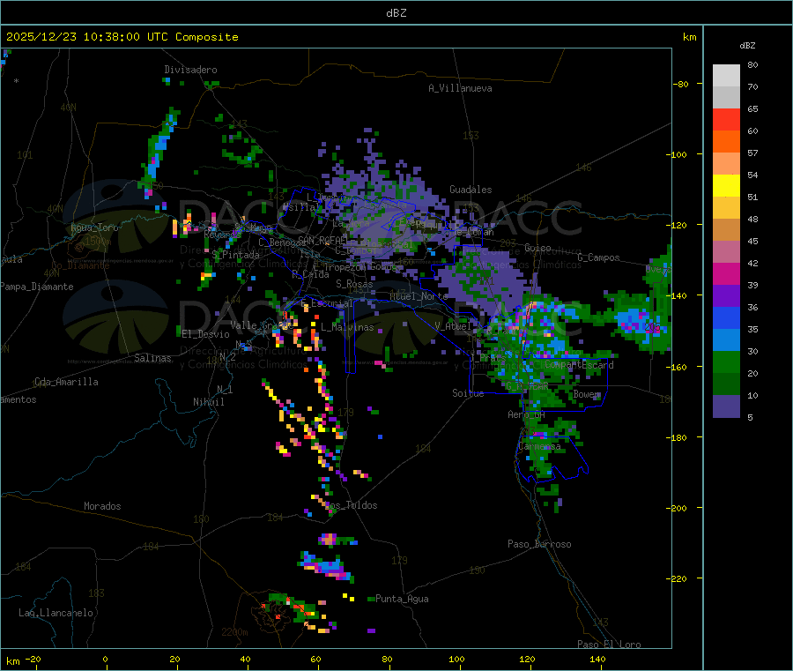
Task: Click the Bowen location label
Action: pyautogui.click(x=587, y=393)
